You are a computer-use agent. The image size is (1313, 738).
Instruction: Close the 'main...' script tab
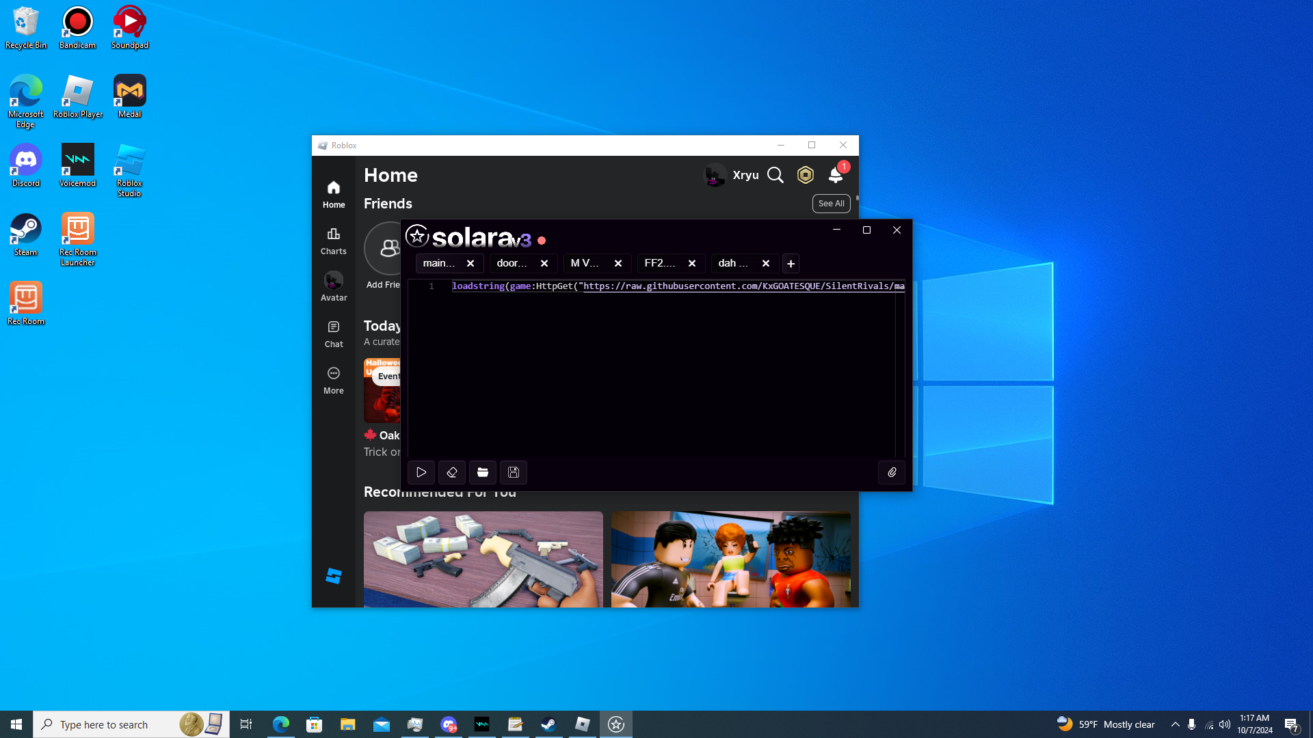click(470, 264)
